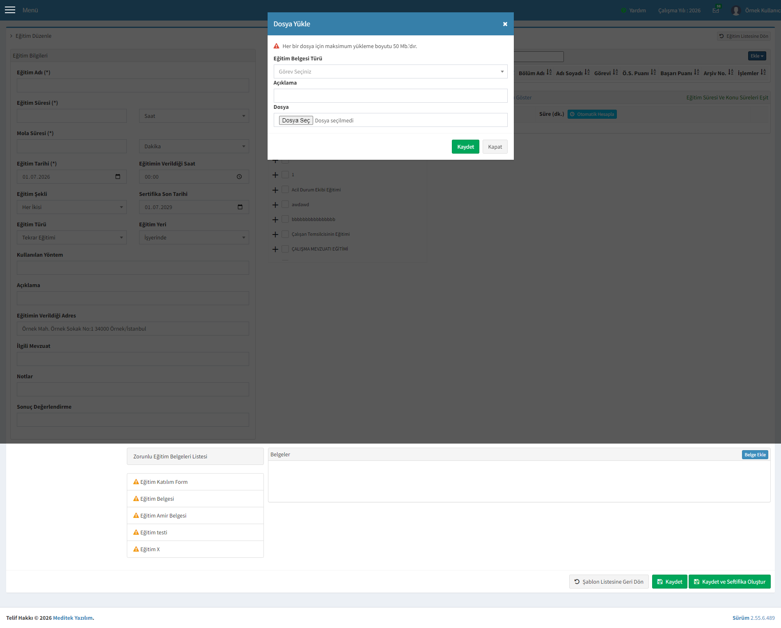Click the Belge Ekle button
The image size is (781, 628).
[755, 455]
